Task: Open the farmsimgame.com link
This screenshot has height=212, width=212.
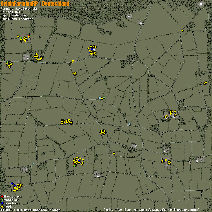Action: click(151, 210)
